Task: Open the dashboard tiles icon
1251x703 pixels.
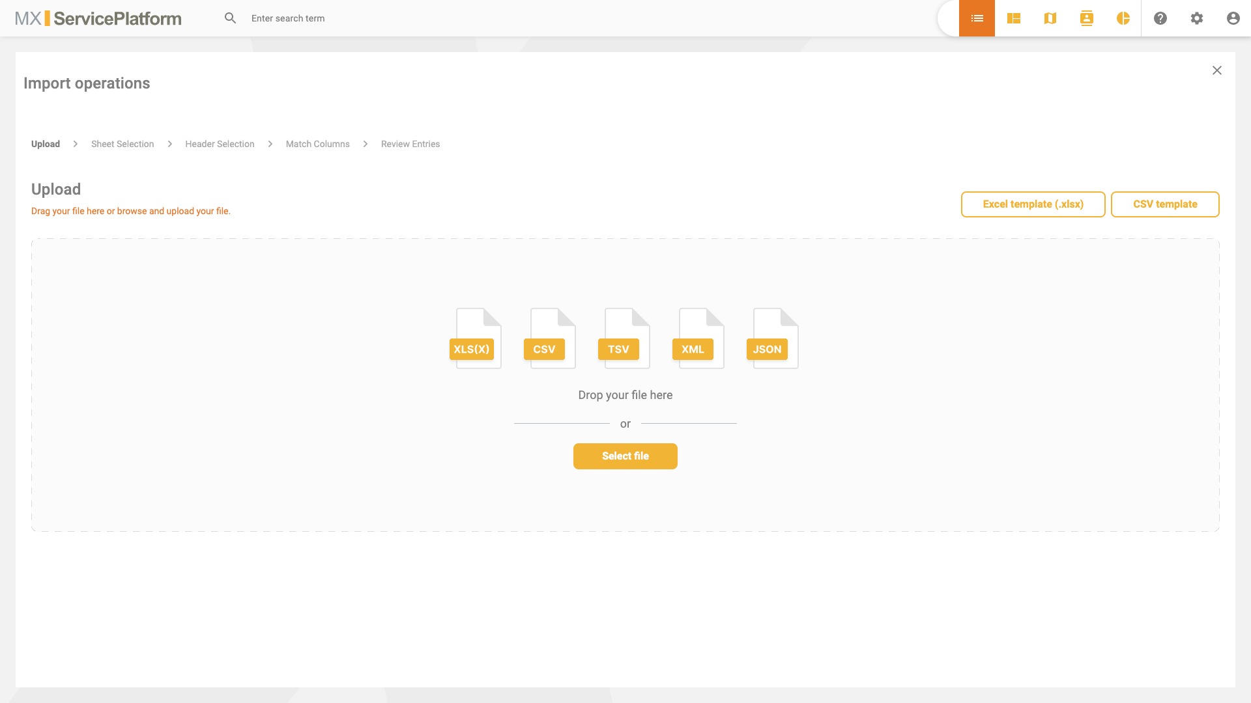Action: 1014,18
